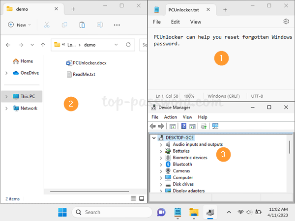Click Scan for hardware changes icon
The image size is (295, 221).
215,126
